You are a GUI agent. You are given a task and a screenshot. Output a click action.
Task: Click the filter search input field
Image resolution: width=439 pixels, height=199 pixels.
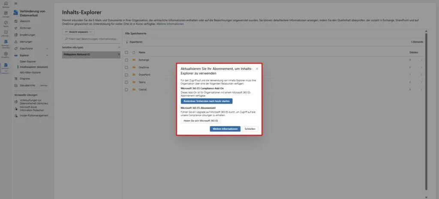[x=92, y=39]
